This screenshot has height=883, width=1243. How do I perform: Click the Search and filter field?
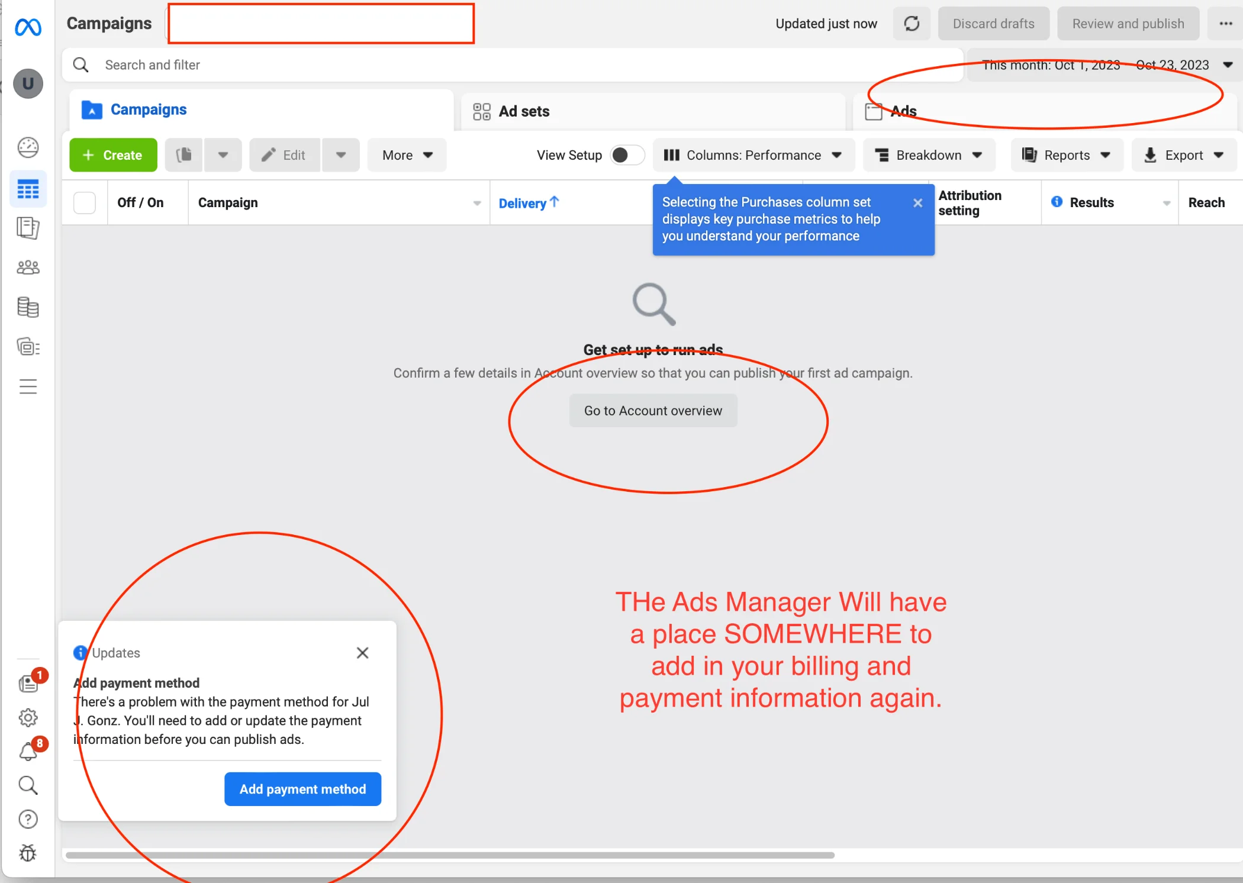pos(509,65)
